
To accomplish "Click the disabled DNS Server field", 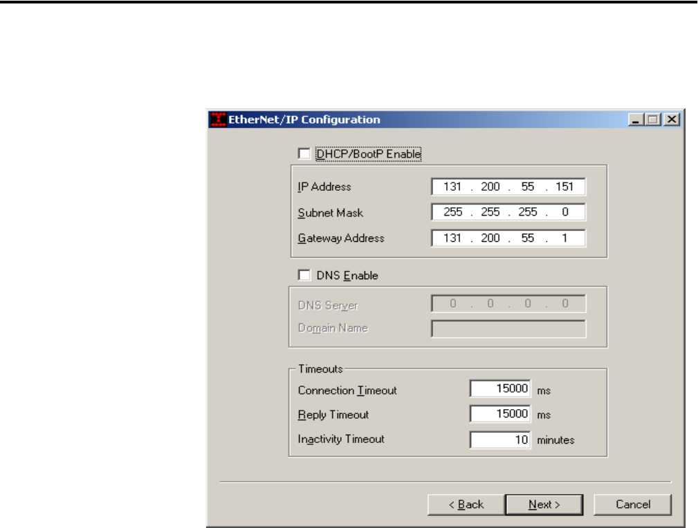I will click(508, 304).
